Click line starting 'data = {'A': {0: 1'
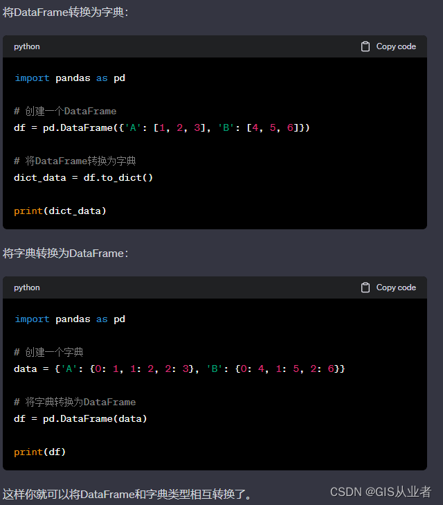Image resolution: width=443 pixels, height=505 pixels. click(179, 369)
